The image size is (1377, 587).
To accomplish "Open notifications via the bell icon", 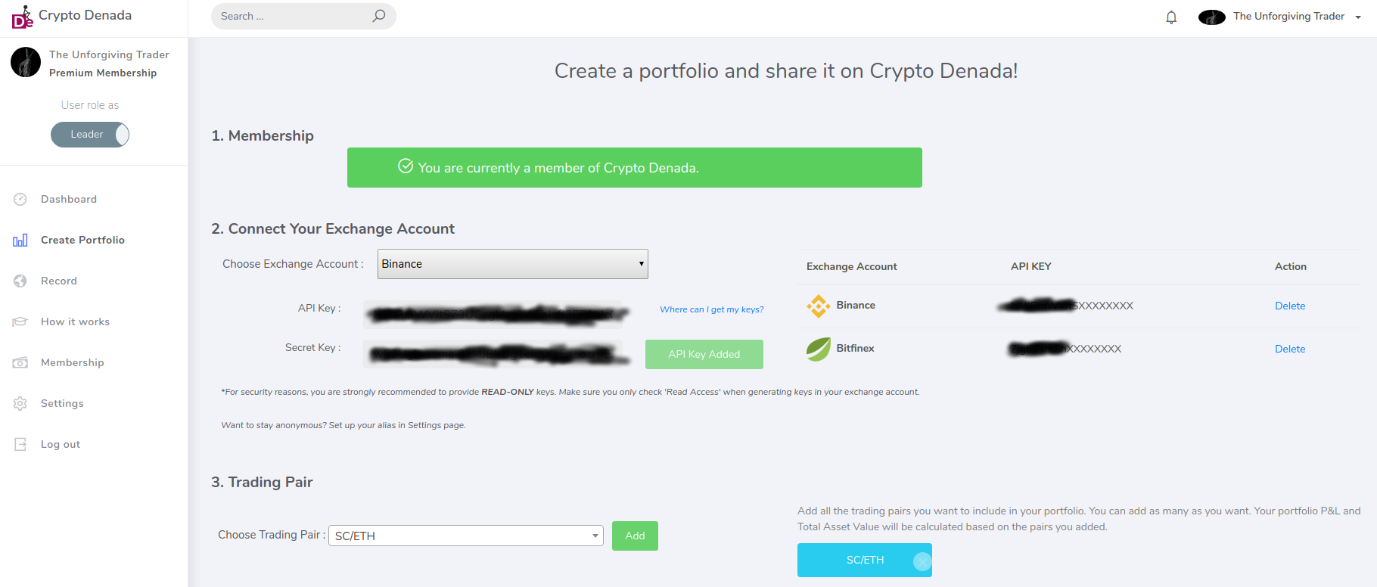I will [x=1171, y=16].
